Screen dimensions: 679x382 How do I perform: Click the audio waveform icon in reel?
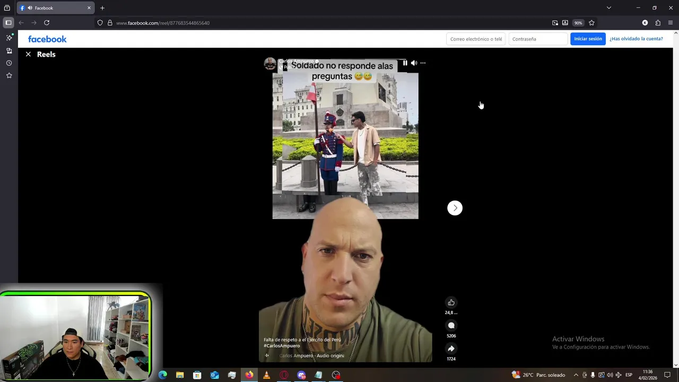click(x=267, y=355)
